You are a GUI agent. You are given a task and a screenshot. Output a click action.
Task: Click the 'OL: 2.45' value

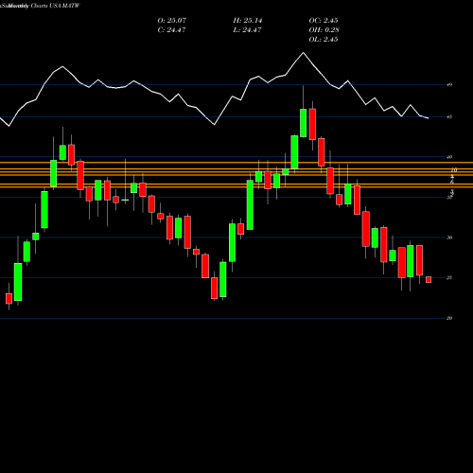(x=324, y=40)
